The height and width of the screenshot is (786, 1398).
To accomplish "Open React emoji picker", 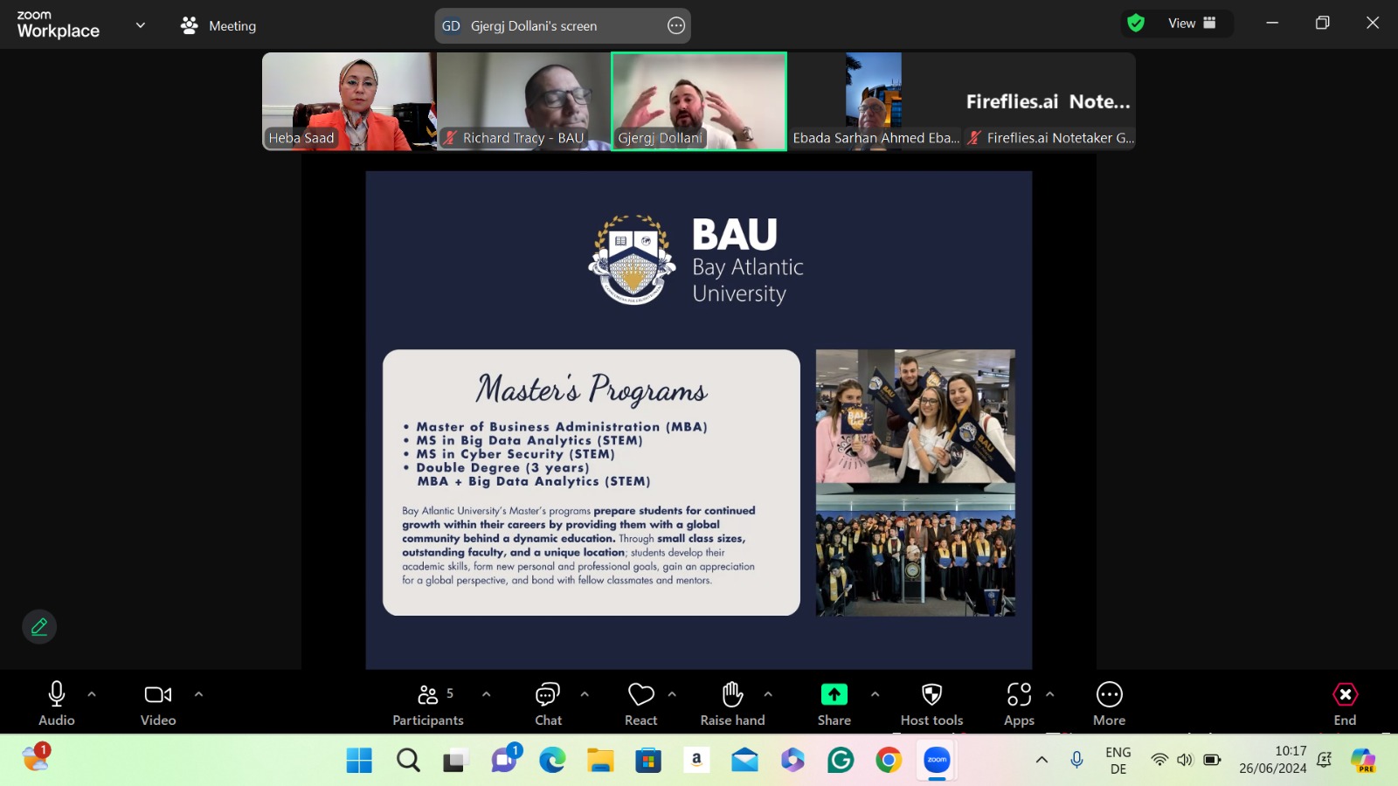I will [640, 703].
